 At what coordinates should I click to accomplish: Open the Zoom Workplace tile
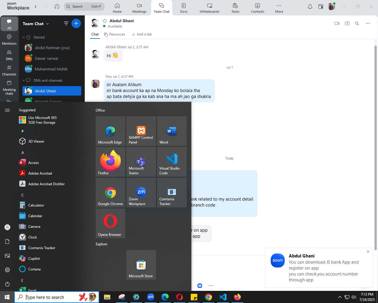141,193
